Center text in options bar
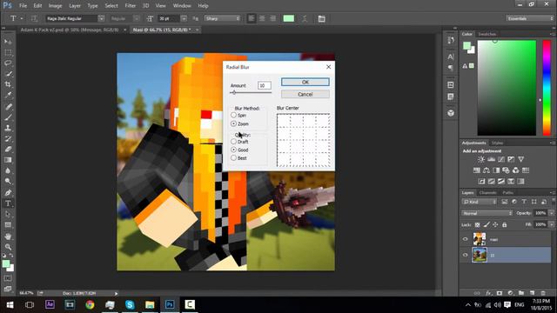557x313 pixels. (262, 18)
